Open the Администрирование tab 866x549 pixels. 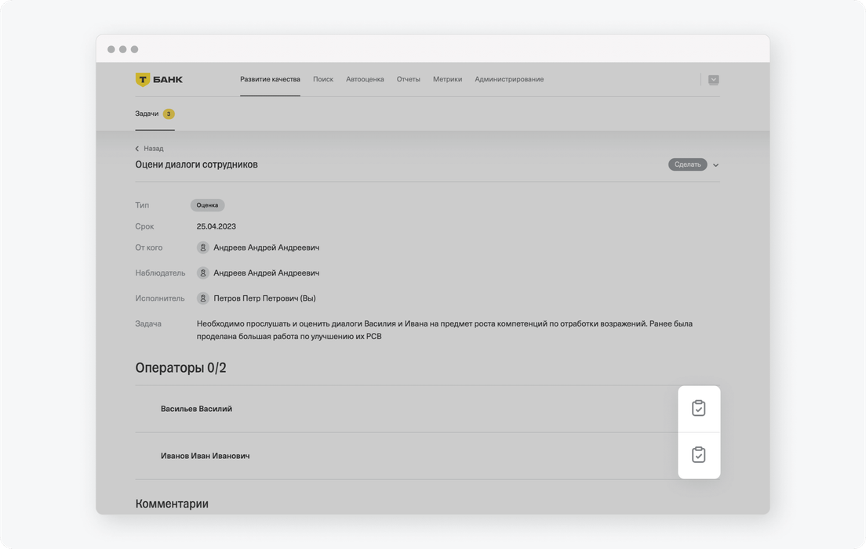[x=509, y=79]
